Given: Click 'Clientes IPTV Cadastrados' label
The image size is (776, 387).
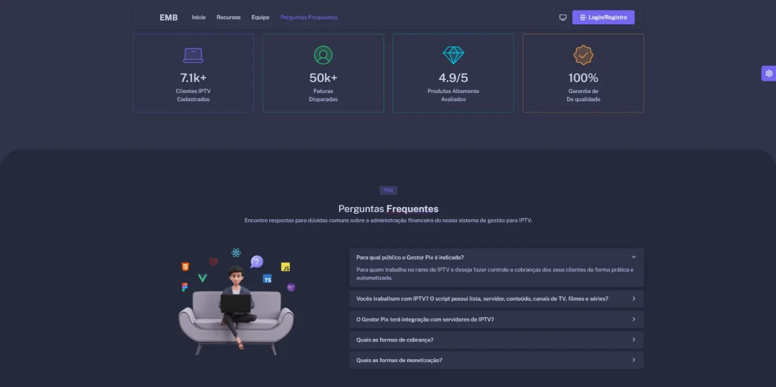Looking at the screenshot, I should [x=193, y=95].
